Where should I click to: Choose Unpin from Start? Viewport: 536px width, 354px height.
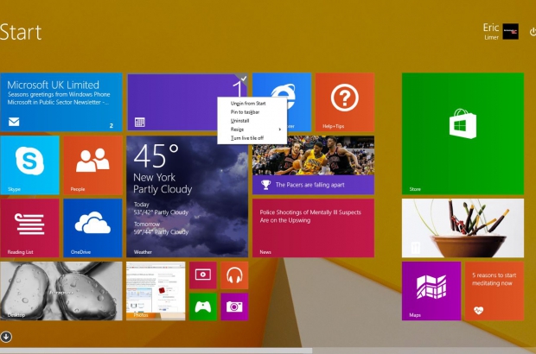(248, 104)
